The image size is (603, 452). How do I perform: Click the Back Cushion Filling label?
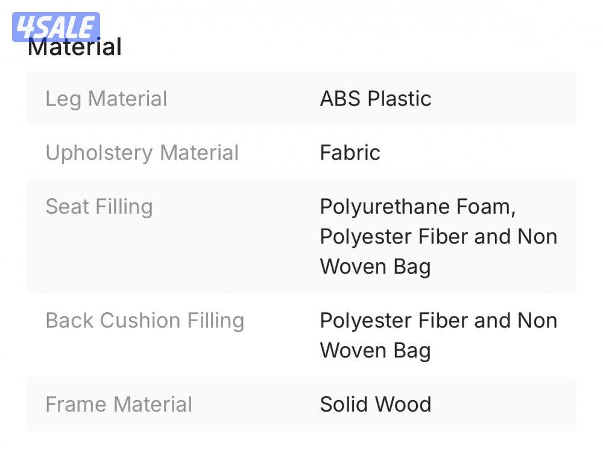coord(145,320)
